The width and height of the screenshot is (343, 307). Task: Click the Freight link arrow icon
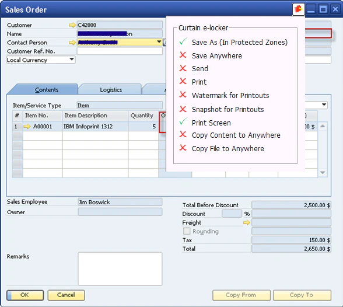(x=247, y=223)
